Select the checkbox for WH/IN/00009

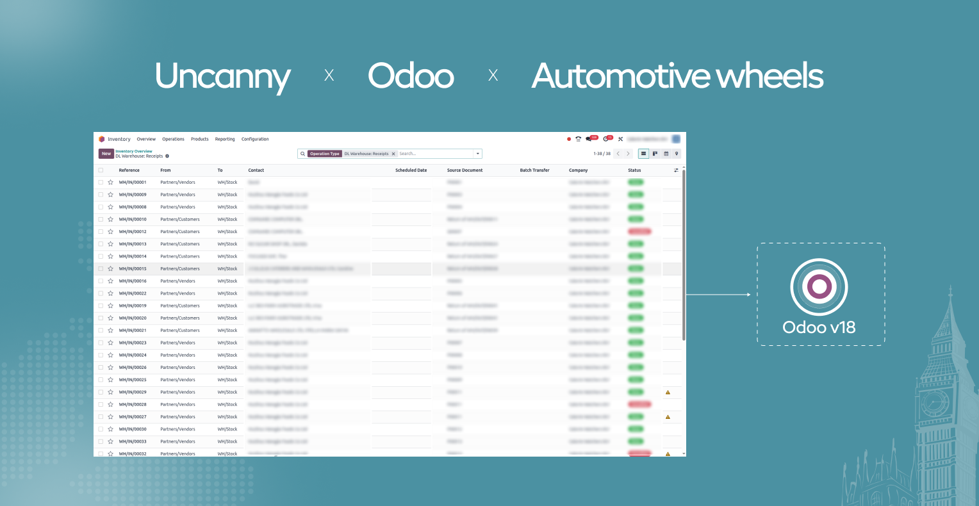tap(101, 195)
